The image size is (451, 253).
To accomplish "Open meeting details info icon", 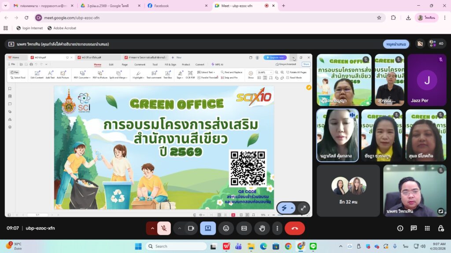I will pyautogui.click(x=400, y=228).
